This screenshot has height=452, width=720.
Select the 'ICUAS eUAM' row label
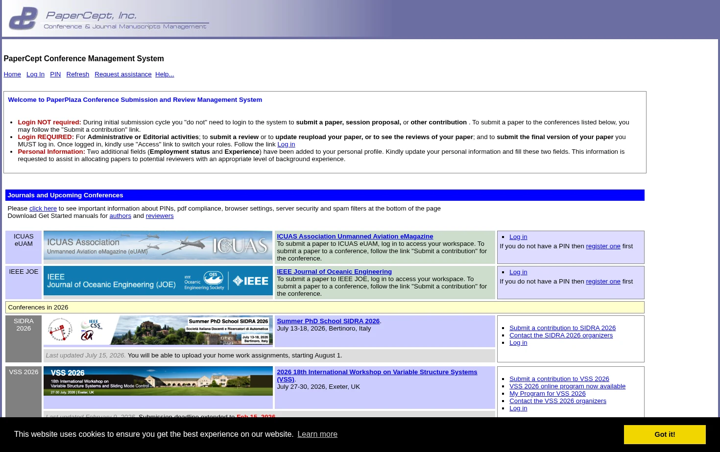[x=24, y=240]
